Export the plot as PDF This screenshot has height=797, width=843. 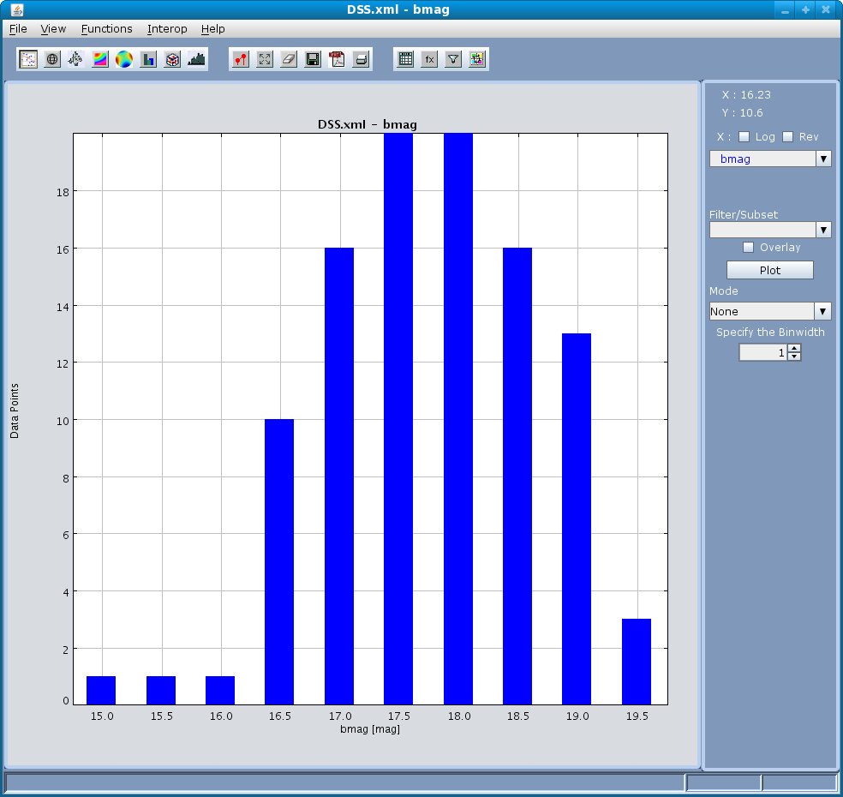pos(337,60)
